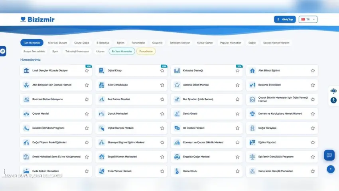Open Gebe Okulu icon

pos(177,171)
